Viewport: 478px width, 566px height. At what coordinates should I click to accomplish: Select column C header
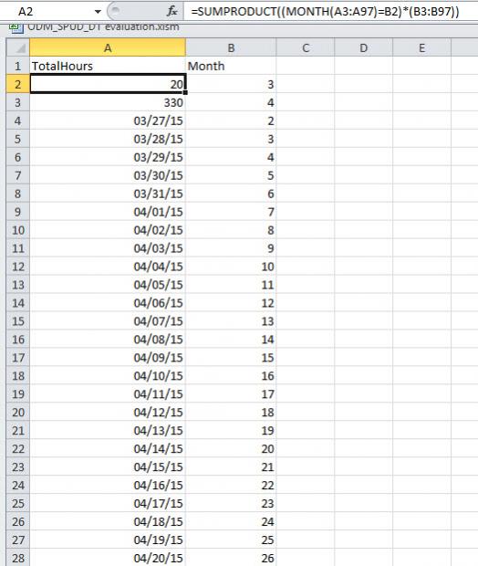(x=306, y=47)
